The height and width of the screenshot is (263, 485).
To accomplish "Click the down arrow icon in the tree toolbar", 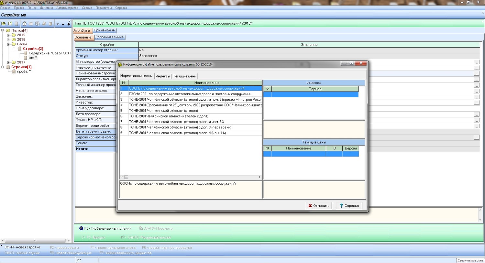I will (x=58, y=24).
